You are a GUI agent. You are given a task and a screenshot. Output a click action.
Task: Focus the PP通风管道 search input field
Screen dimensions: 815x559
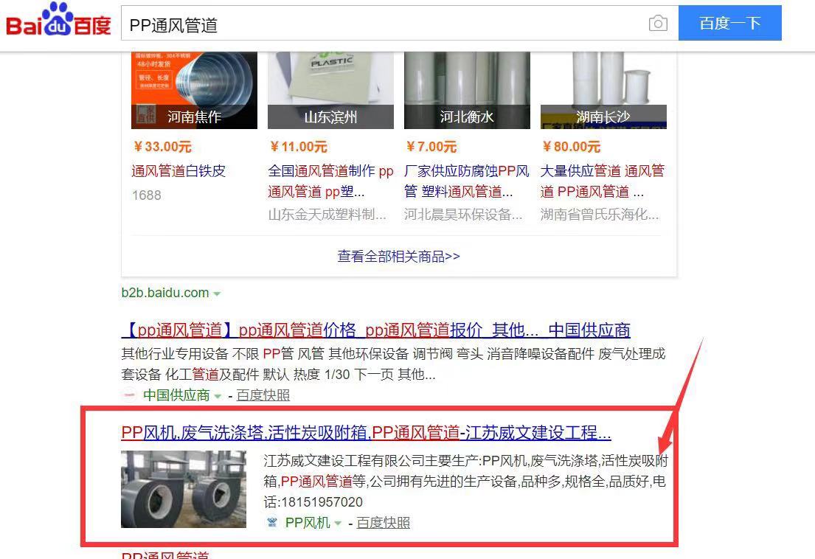384,24
